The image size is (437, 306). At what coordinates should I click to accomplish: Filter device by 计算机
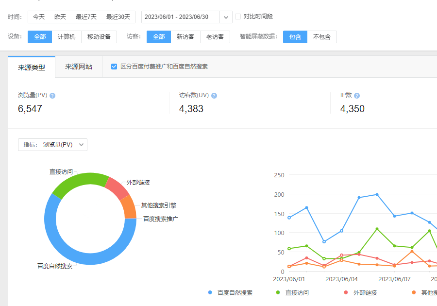[67, 37]
